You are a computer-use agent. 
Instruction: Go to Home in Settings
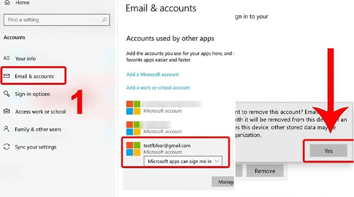(17, 3)
